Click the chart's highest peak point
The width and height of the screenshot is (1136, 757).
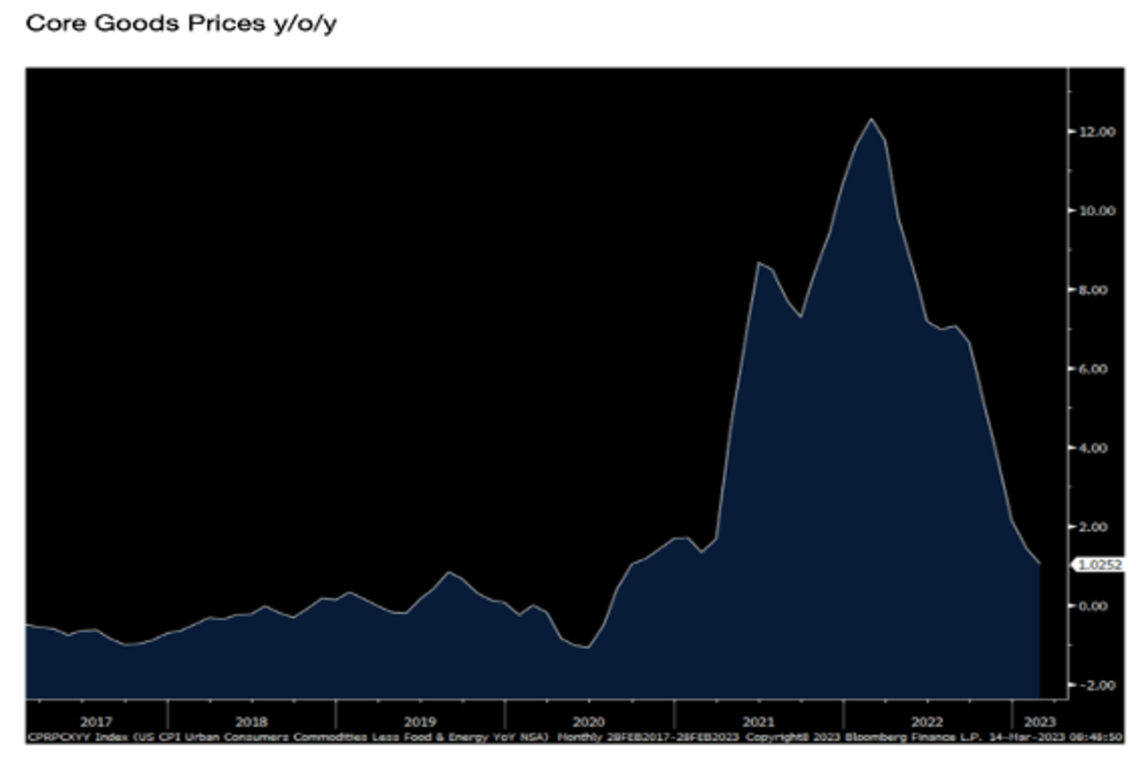pyautogui.click(x=871, y=119)
